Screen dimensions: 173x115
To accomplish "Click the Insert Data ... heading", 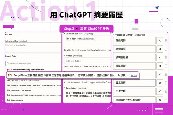I will tap(12, 56).
